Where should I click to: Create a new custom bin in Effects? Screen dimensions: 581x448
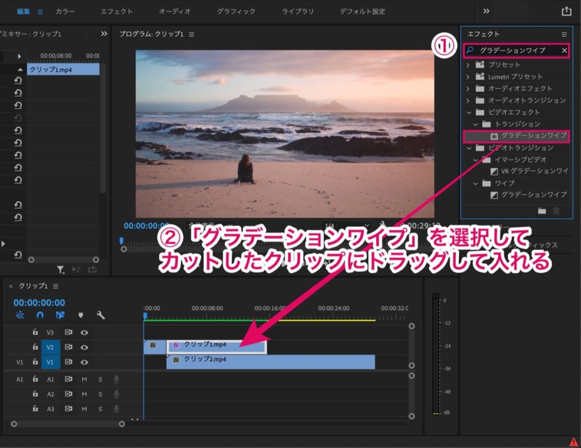pos(542,211)
